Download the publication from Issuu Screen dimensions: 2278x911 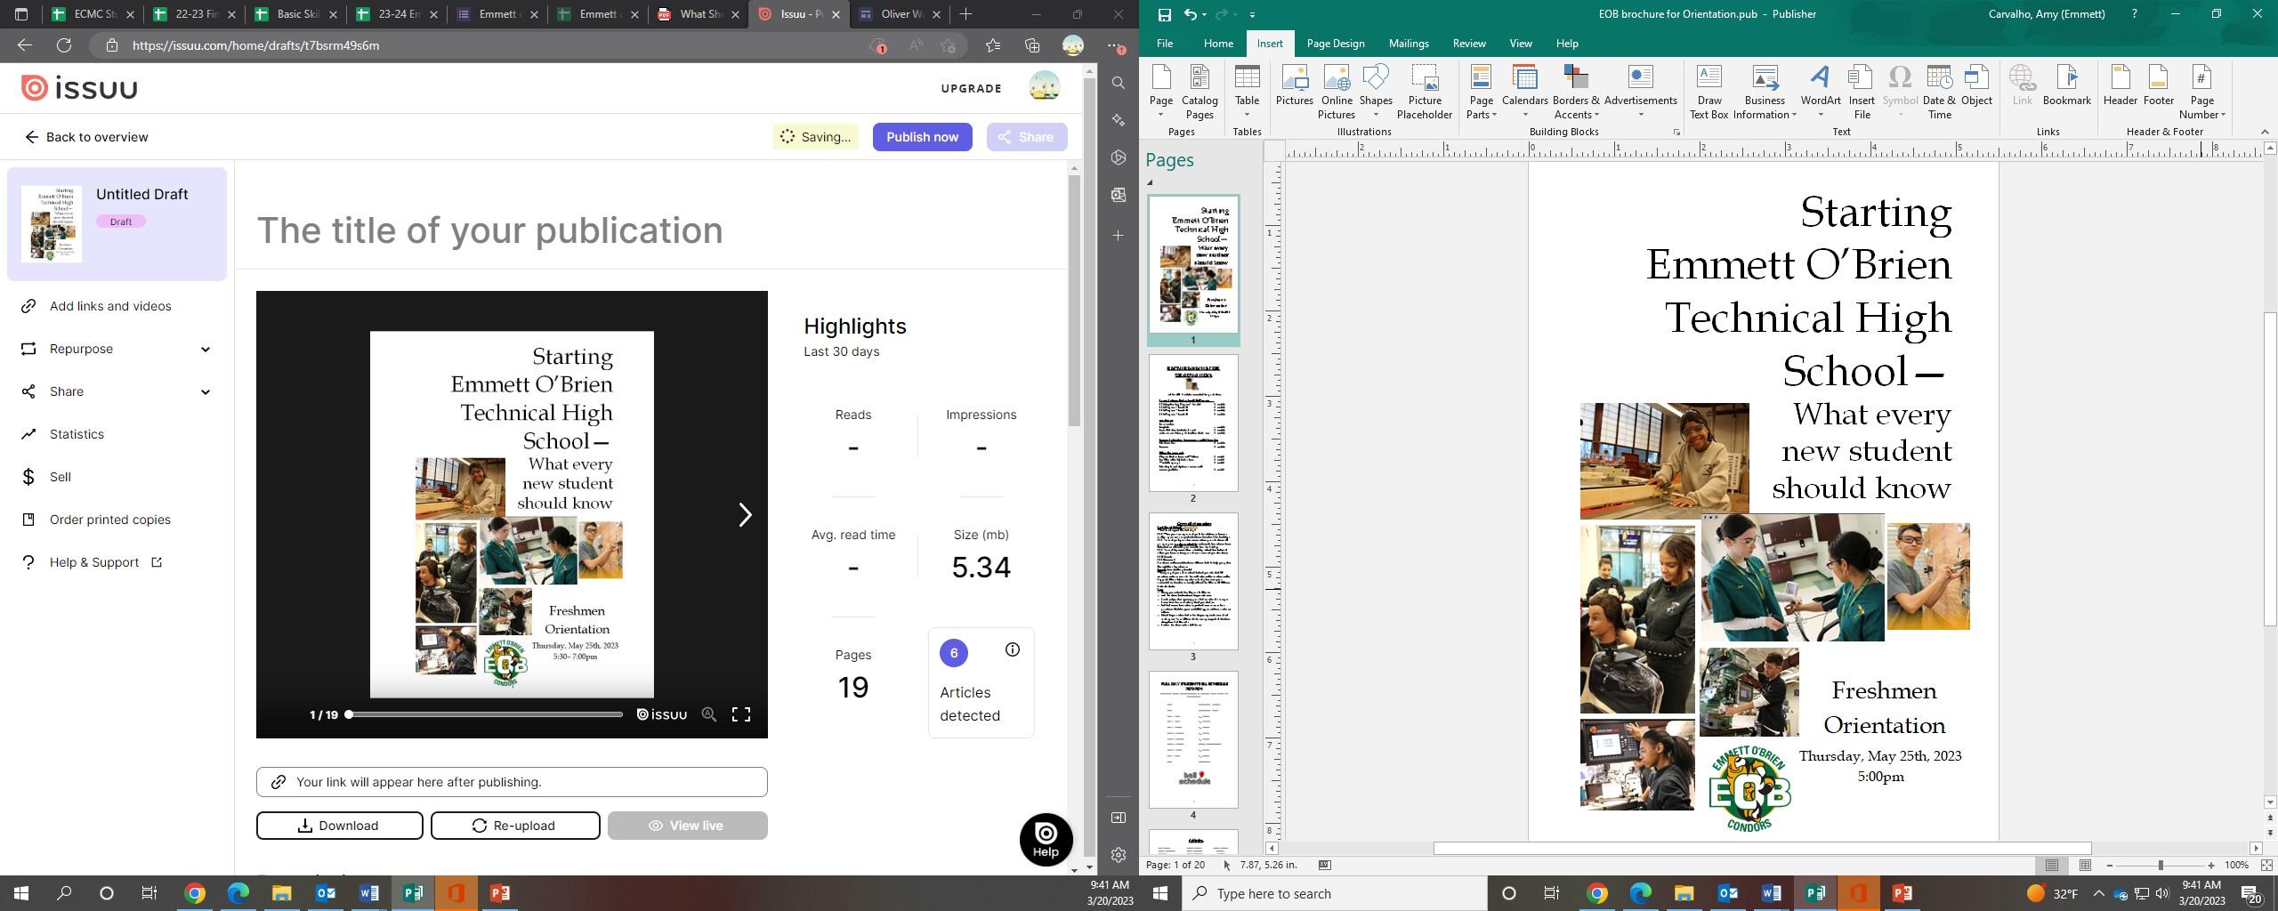click(x=339, y=826)
